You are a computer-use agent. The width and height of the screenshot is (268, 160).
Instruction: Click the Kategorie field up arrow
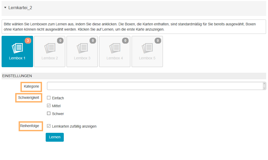tap(264, 84)
